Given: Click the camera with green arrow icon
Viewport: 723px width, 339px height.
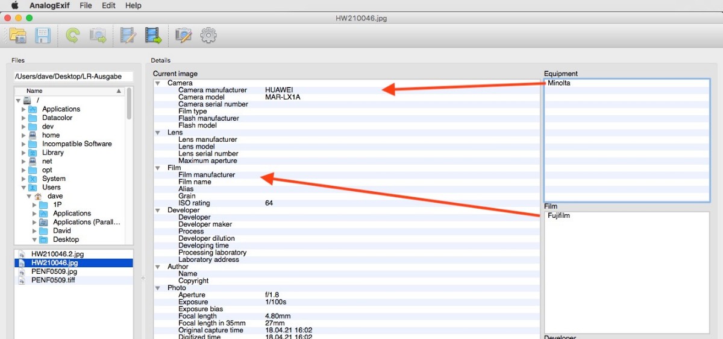Looking at the screenshot, I should pyautogui.click(x=98, y=36).
